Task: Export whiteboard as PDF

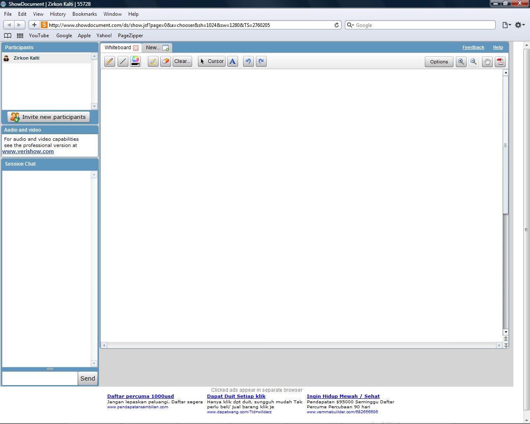Action: pyautogui.click(x=500, y=62)
